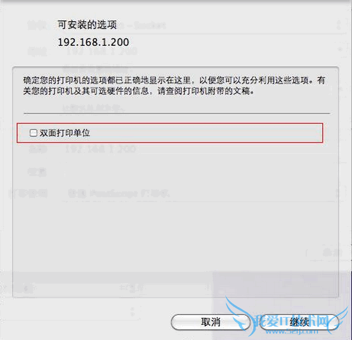
Task: Open the www.52ij.com watermark link
Action: 289,331
